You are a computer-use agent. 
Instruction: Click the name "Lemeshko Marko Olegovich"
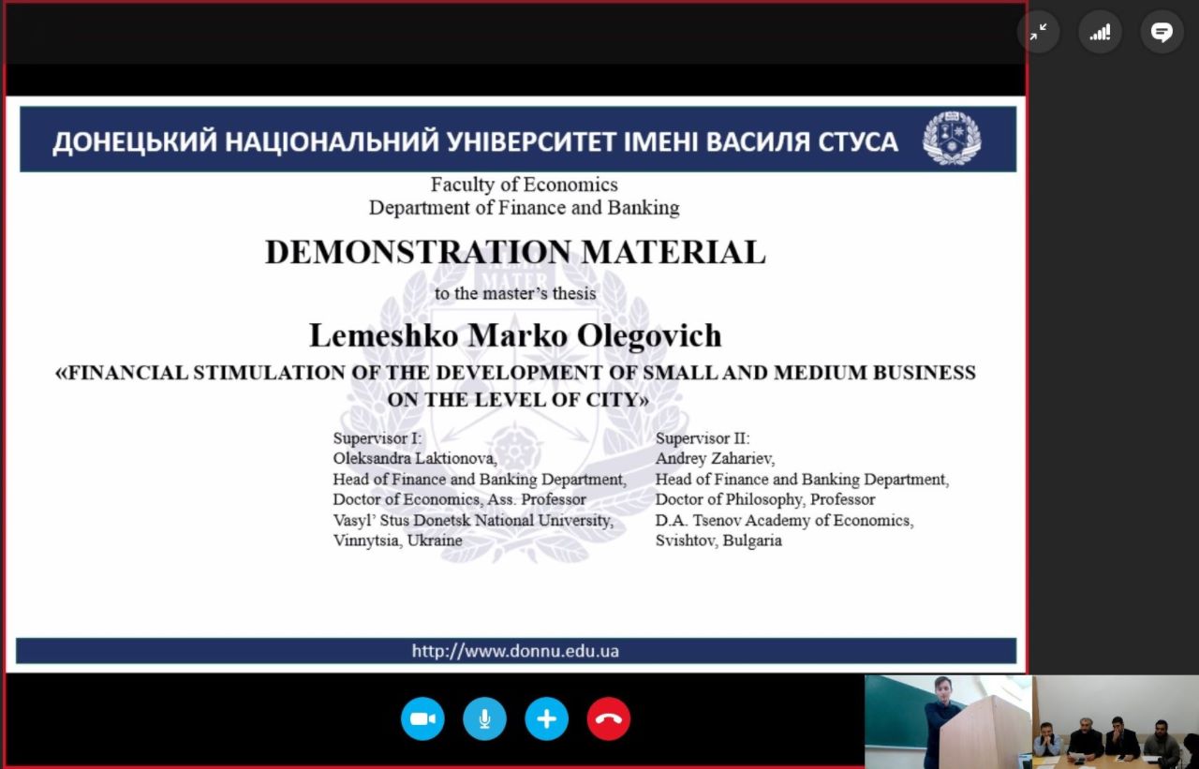tap(515, 334)
